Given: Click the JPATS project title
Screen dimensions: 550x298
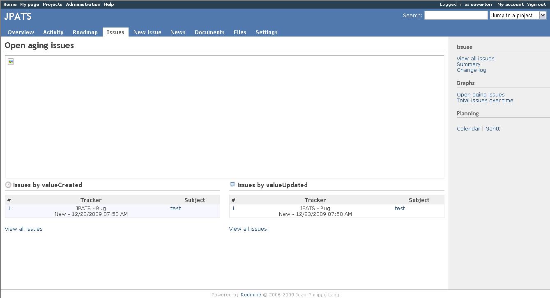Looking at the screenshot, I should coord(18,16).
